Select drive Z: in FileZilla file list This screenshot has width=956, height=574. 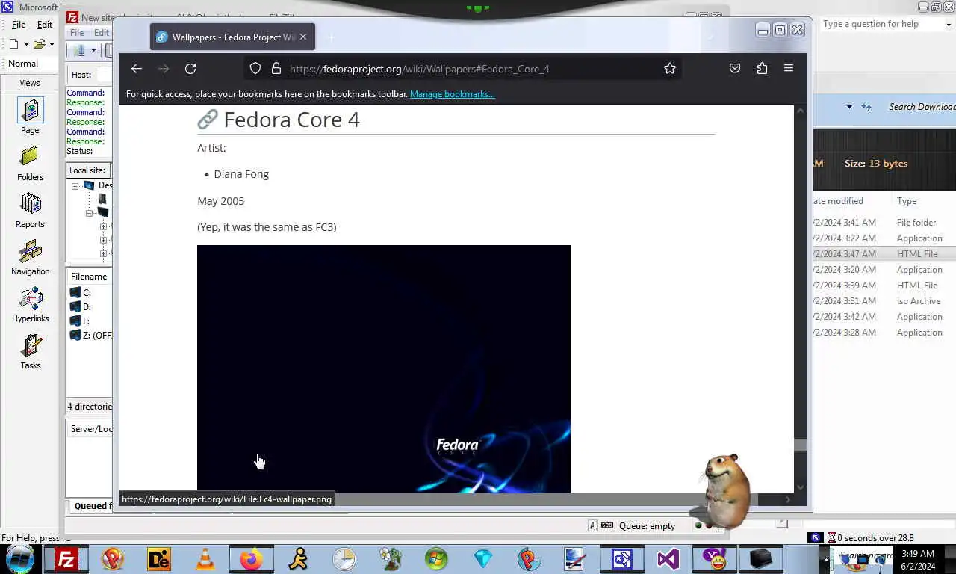(90, 336)
